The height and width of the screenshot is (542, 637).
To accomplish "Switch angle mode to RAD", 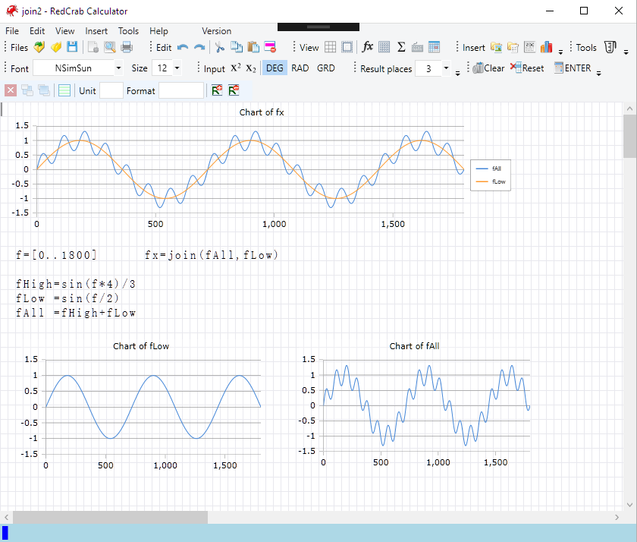I will tap(300, 68).
